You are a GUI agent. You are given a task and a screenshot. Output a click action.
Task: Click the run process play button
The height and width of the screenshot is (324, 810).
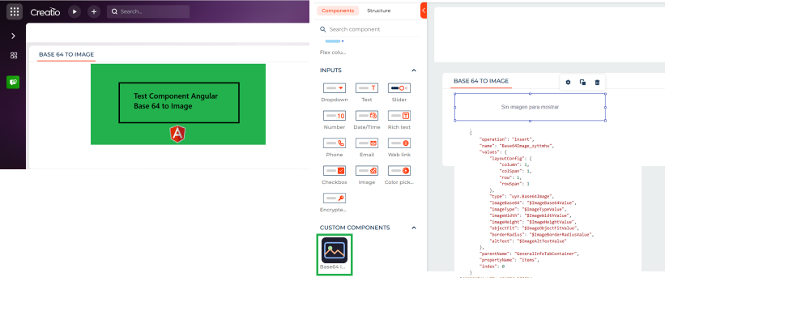[x=75, y=12]
